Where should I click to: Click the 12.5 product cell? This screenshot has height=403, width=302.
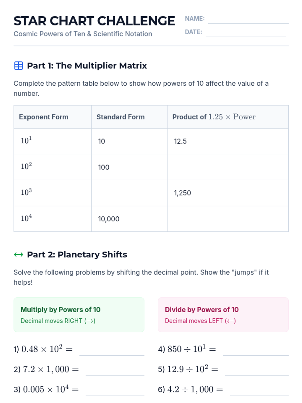(x=180, y=141)
